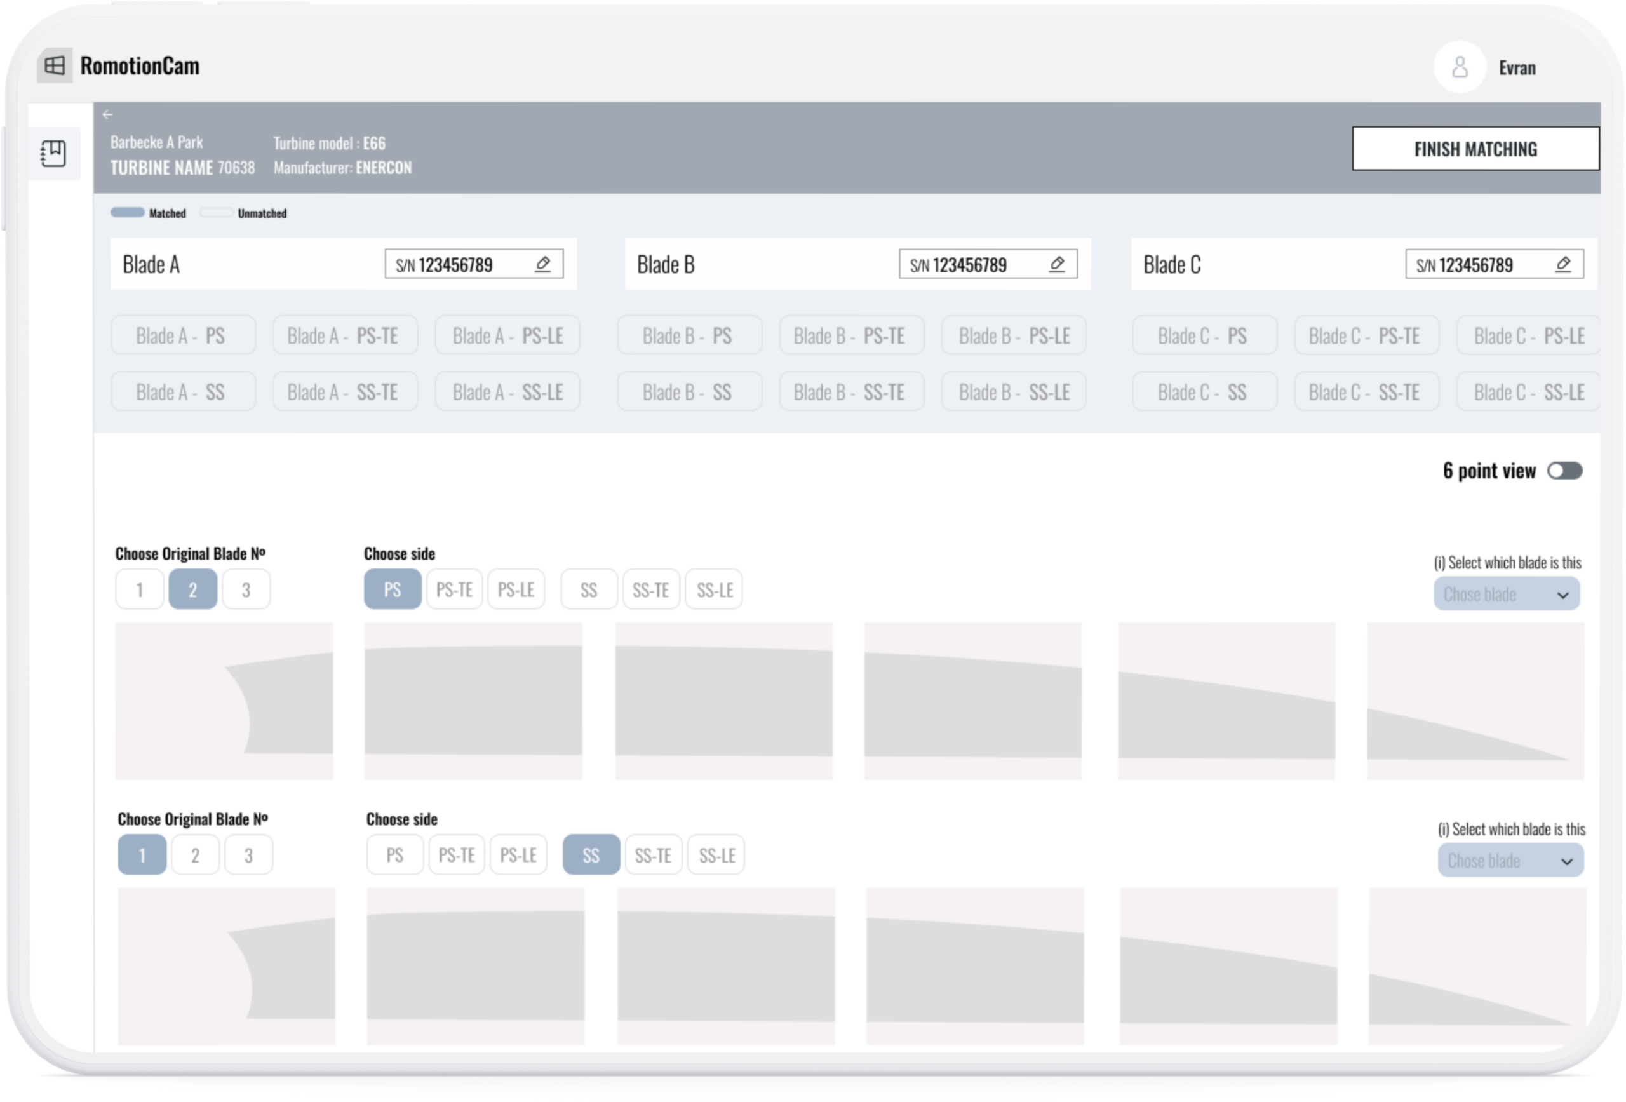Click the Blade A - PS-LE chip
The height and width of the screenshot is (1102, 1626).
(507, 336)
